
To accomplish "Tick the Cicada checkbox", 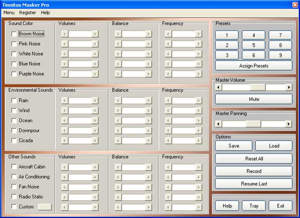I will pos(14,141).
